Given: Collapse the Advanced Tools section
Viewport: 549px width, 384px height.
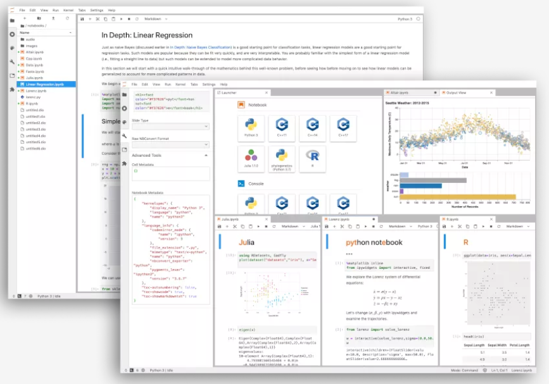Looking at the screenshot, I should click(x=206, y=155).
